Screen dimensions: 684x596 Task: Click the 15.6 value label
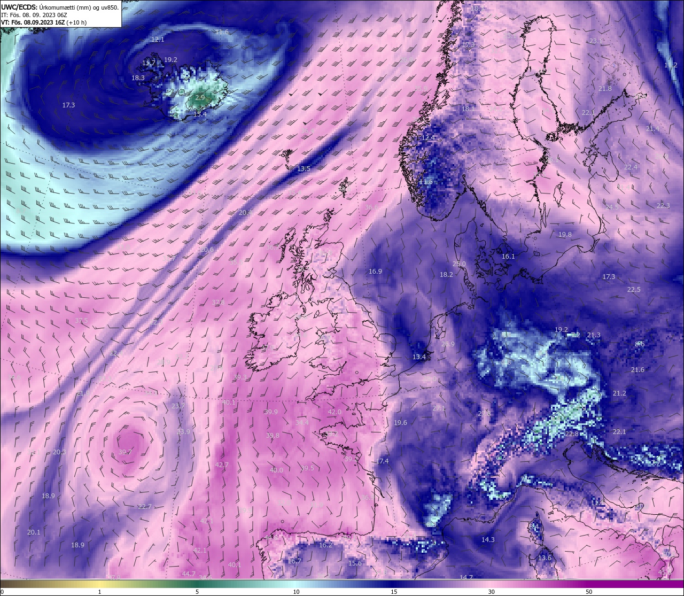point(355,563)
